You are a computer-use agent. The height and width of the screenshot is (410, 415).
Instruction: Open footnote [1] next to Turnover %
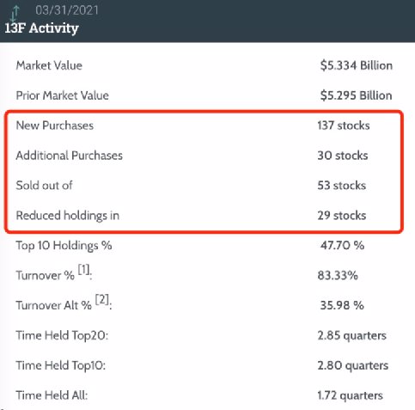point(83,270)
